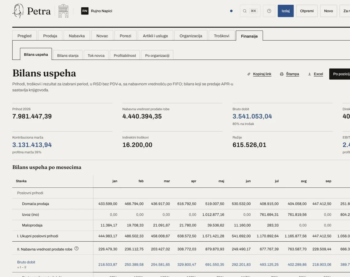Select the Po organizaciji sub-tab

point(157,55)
